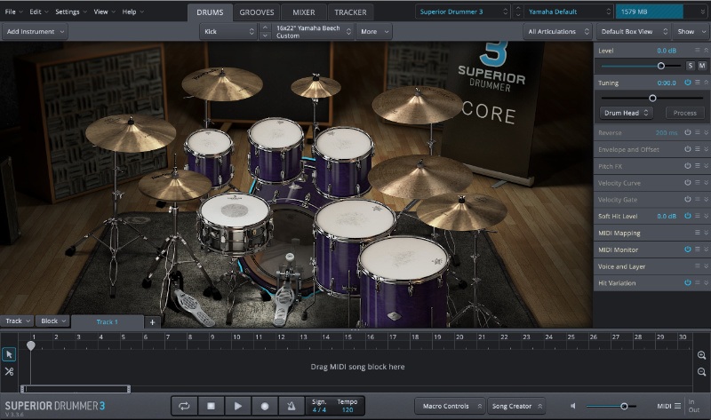
Task: Enable the Reverse power switch
Action: [688, 132]
